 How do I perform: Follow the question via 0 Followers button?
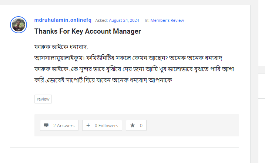(x=102, y=125)
